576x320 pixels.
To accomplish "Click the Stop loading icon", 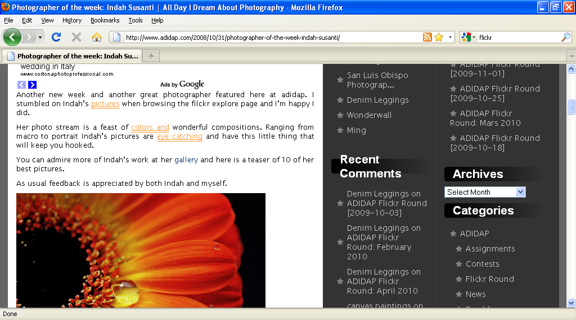I will pos(76,37).
